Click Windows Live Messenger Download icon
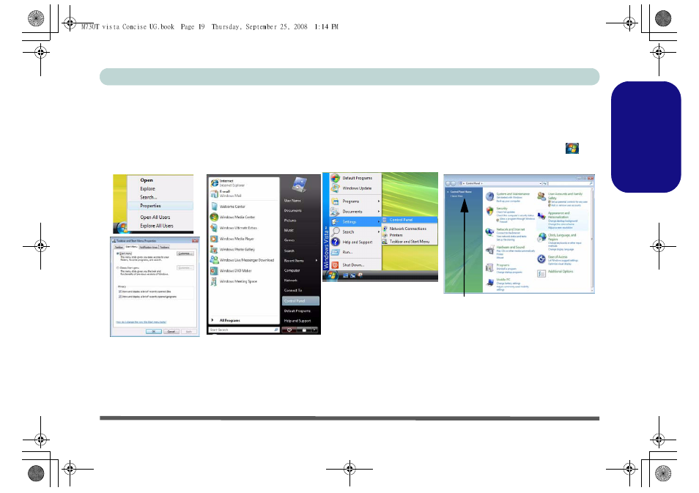699x493 pixels. pyautogui.click(x=215, y=260)
